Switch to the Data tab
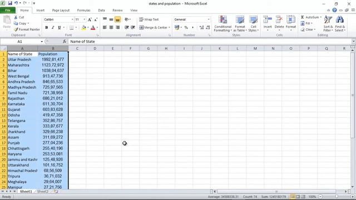 101,10
